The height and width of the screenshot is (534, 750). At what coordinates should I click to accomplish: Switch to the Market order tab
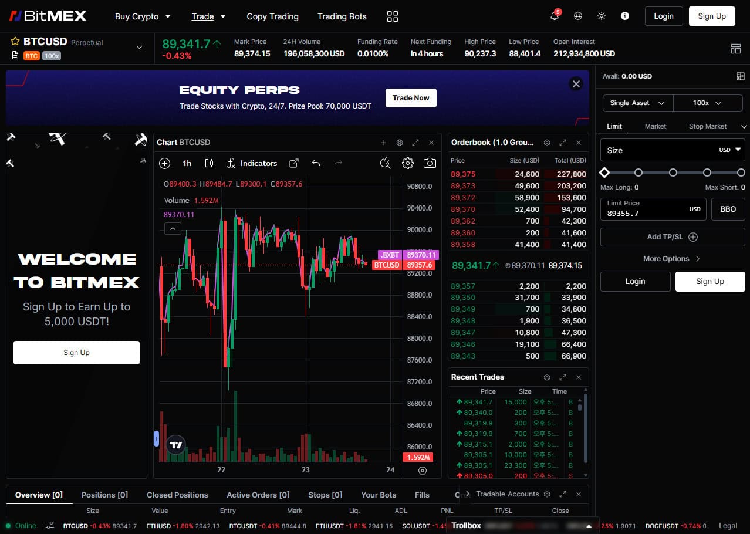pyautogui.click(x=655, y=126)
